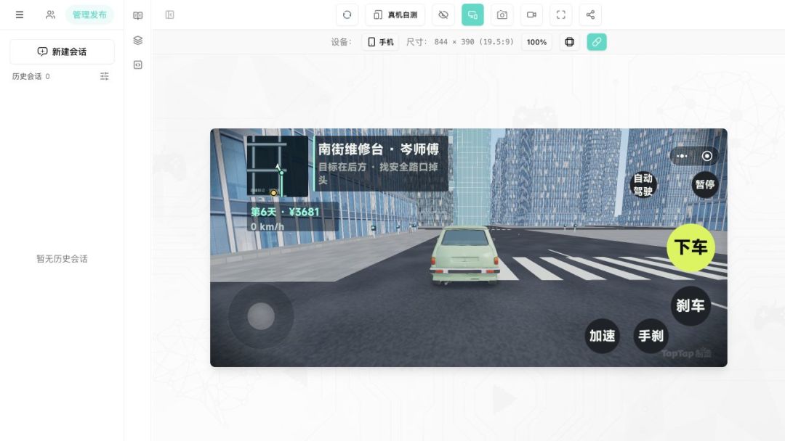Click the yellow 下车 exit car button
This screenshot has width=785, height=441.
[x=691, y=248]
